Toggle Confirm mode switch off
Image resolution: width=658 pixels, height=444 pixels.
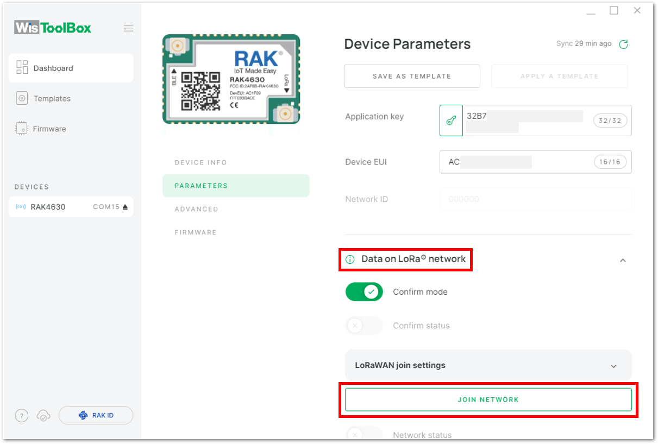click(x=364, y=292)
